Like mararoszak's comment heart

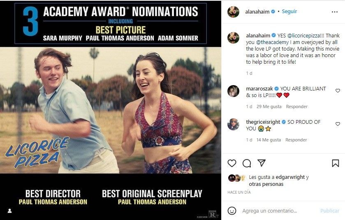click(338, 90)
